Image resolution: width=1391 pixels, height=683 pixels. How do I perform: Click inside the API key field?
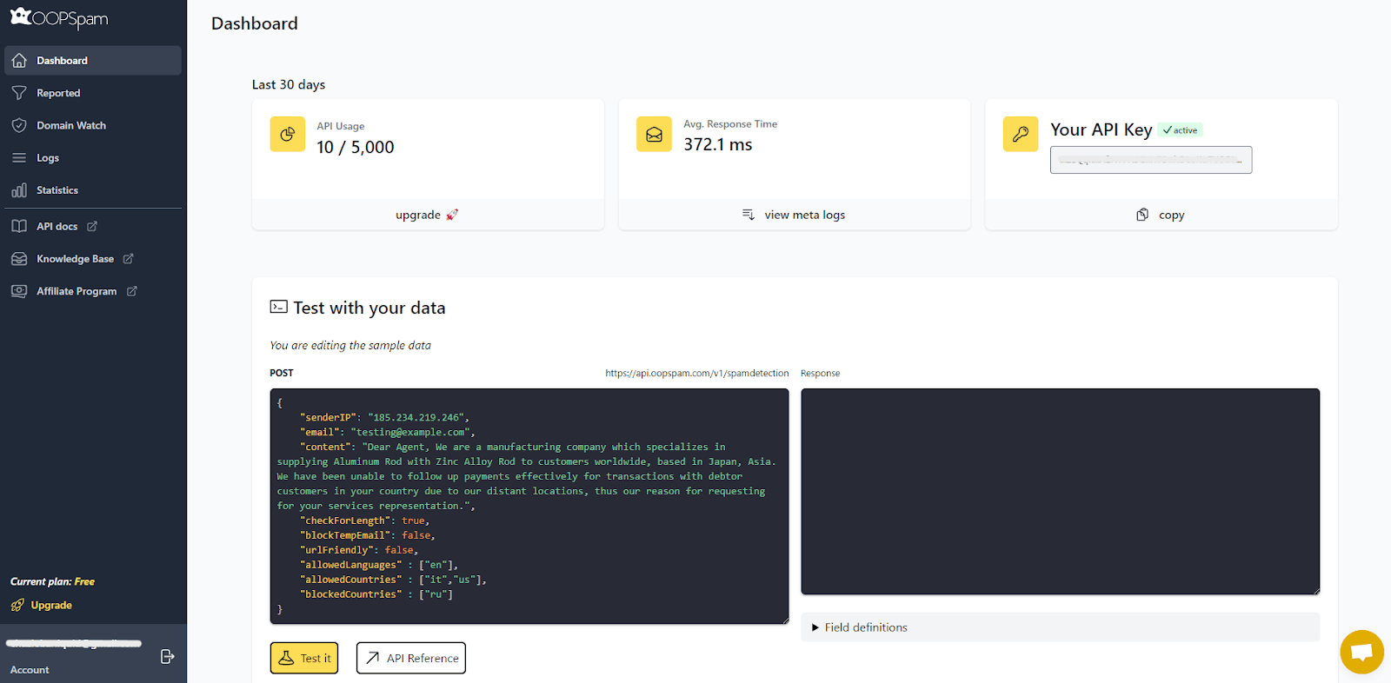(1150, 160)
